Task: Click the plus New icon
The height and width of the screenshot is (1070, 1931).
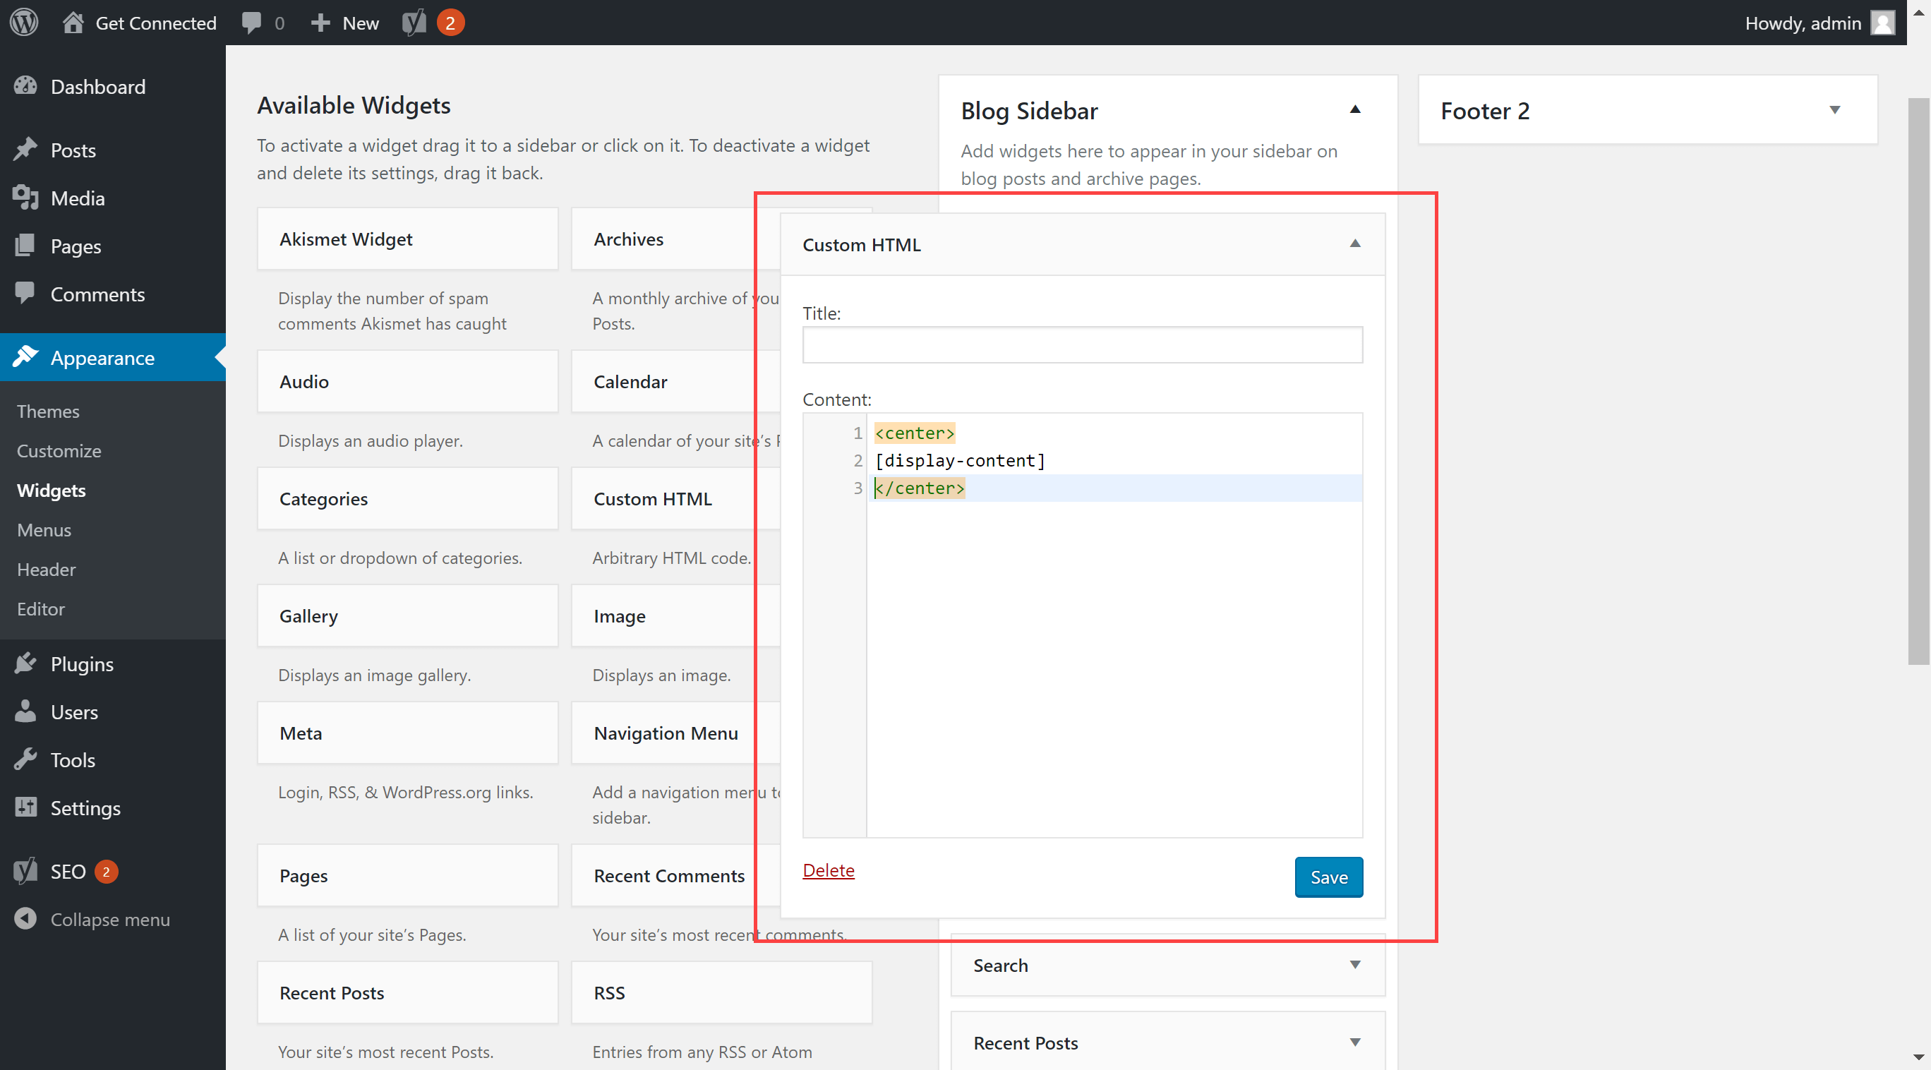Action: tap(320, 23)
